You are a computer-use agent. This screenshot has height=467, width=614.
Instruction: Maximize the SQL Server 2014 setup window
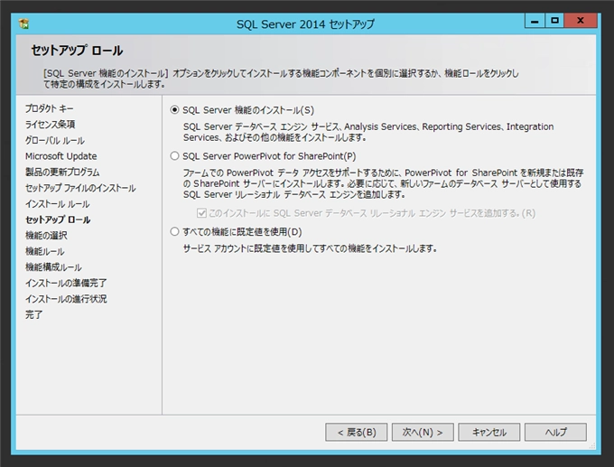click(x=554, y=21)
